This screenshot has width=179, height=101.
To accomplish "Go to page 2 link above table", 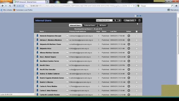I will [x=138, y=16].
